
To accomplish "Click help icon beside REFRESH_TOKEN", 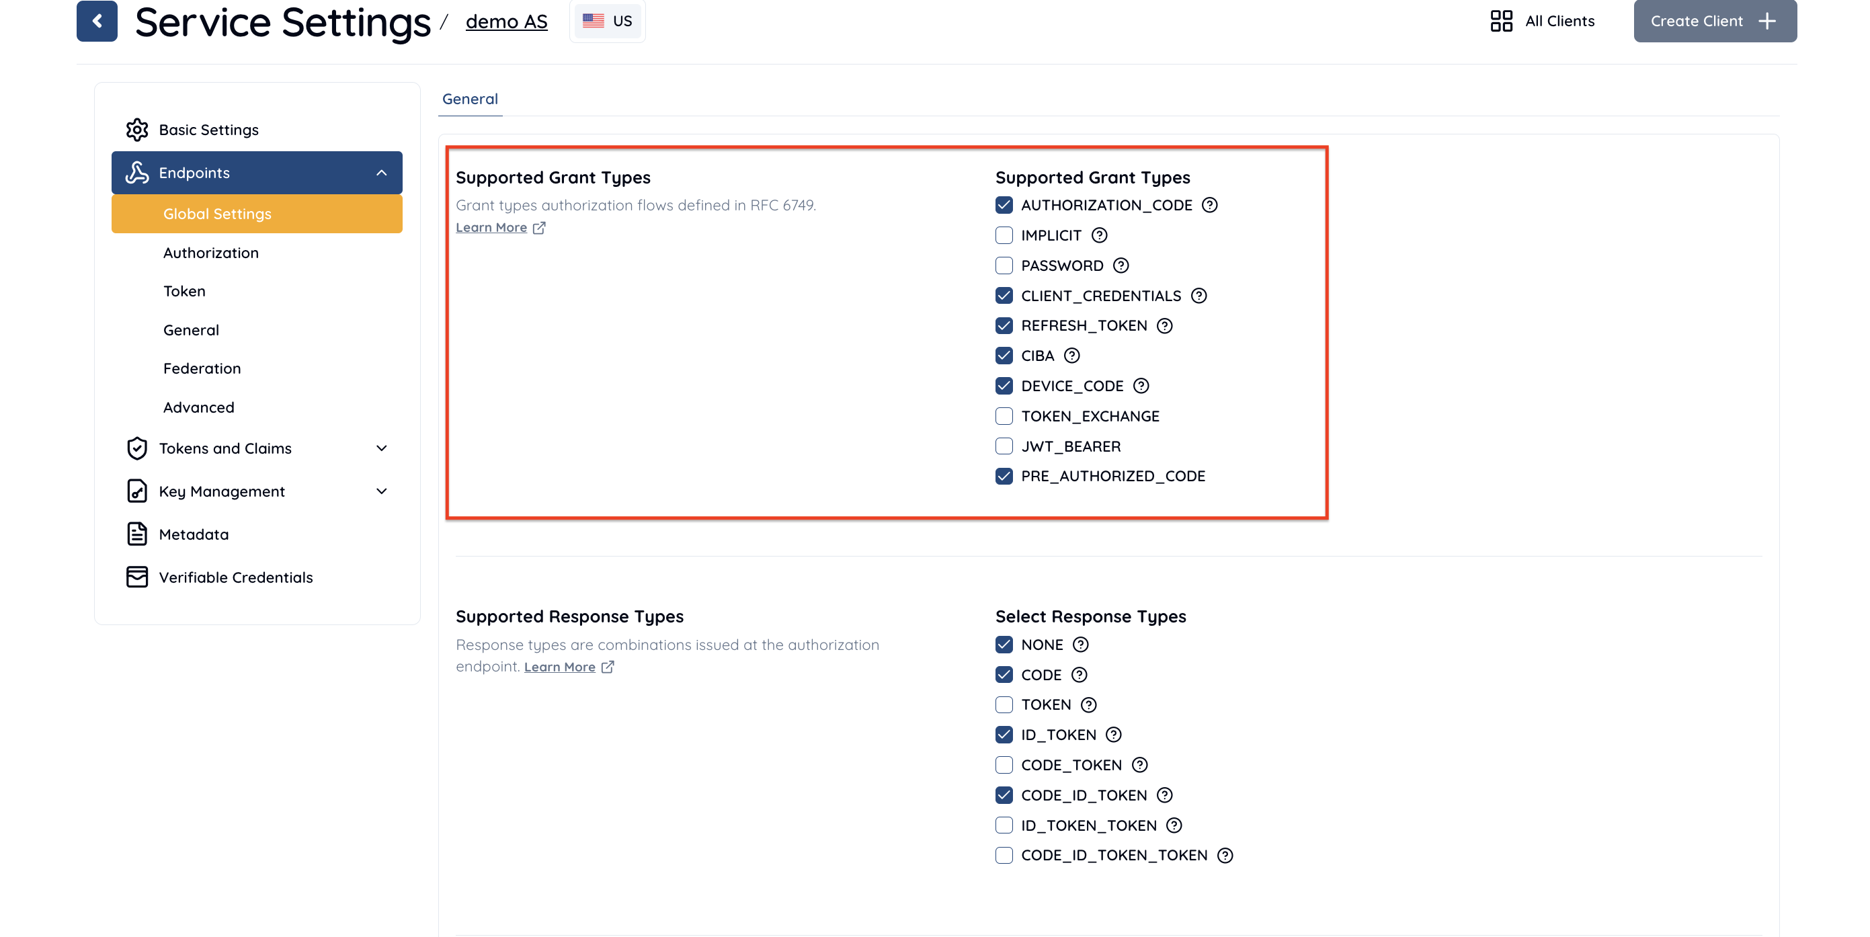I will point(1164,326).
